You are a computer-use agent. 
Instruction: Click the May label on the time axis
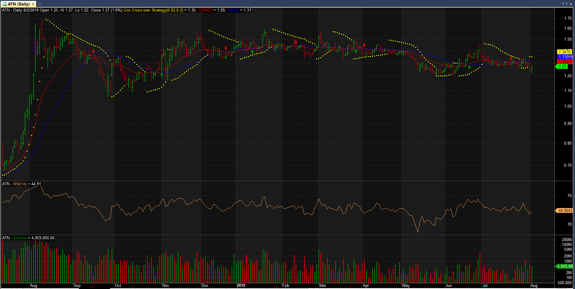point(406,285)
